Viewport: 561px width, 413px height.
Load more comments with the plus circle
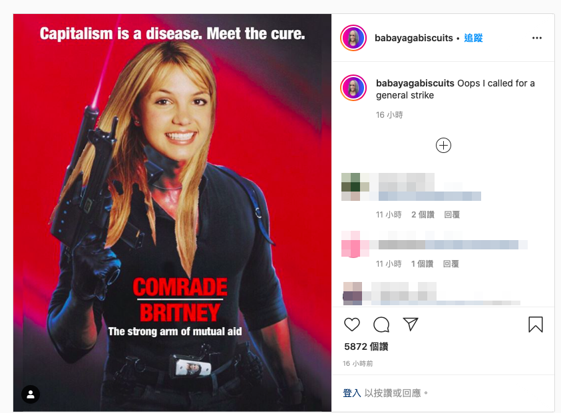[x=443, y=146]
